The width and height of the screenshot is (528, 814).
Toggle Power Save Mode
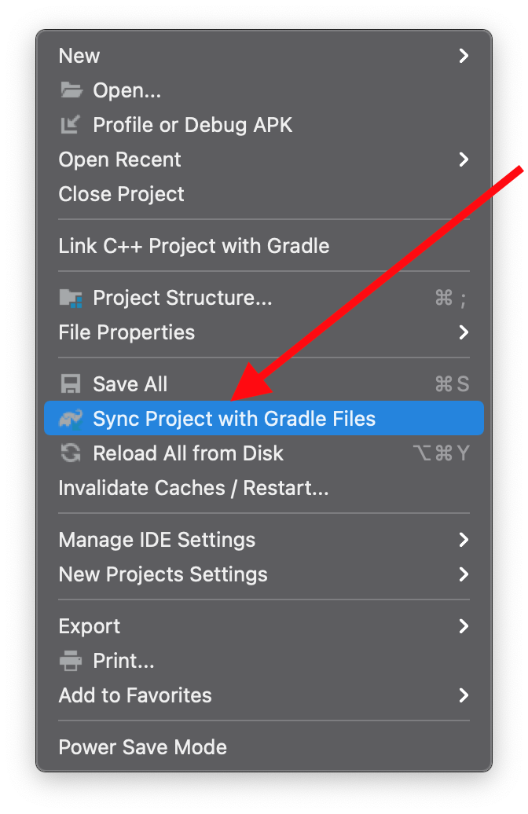pyautogui.click(x=264, y=747)
